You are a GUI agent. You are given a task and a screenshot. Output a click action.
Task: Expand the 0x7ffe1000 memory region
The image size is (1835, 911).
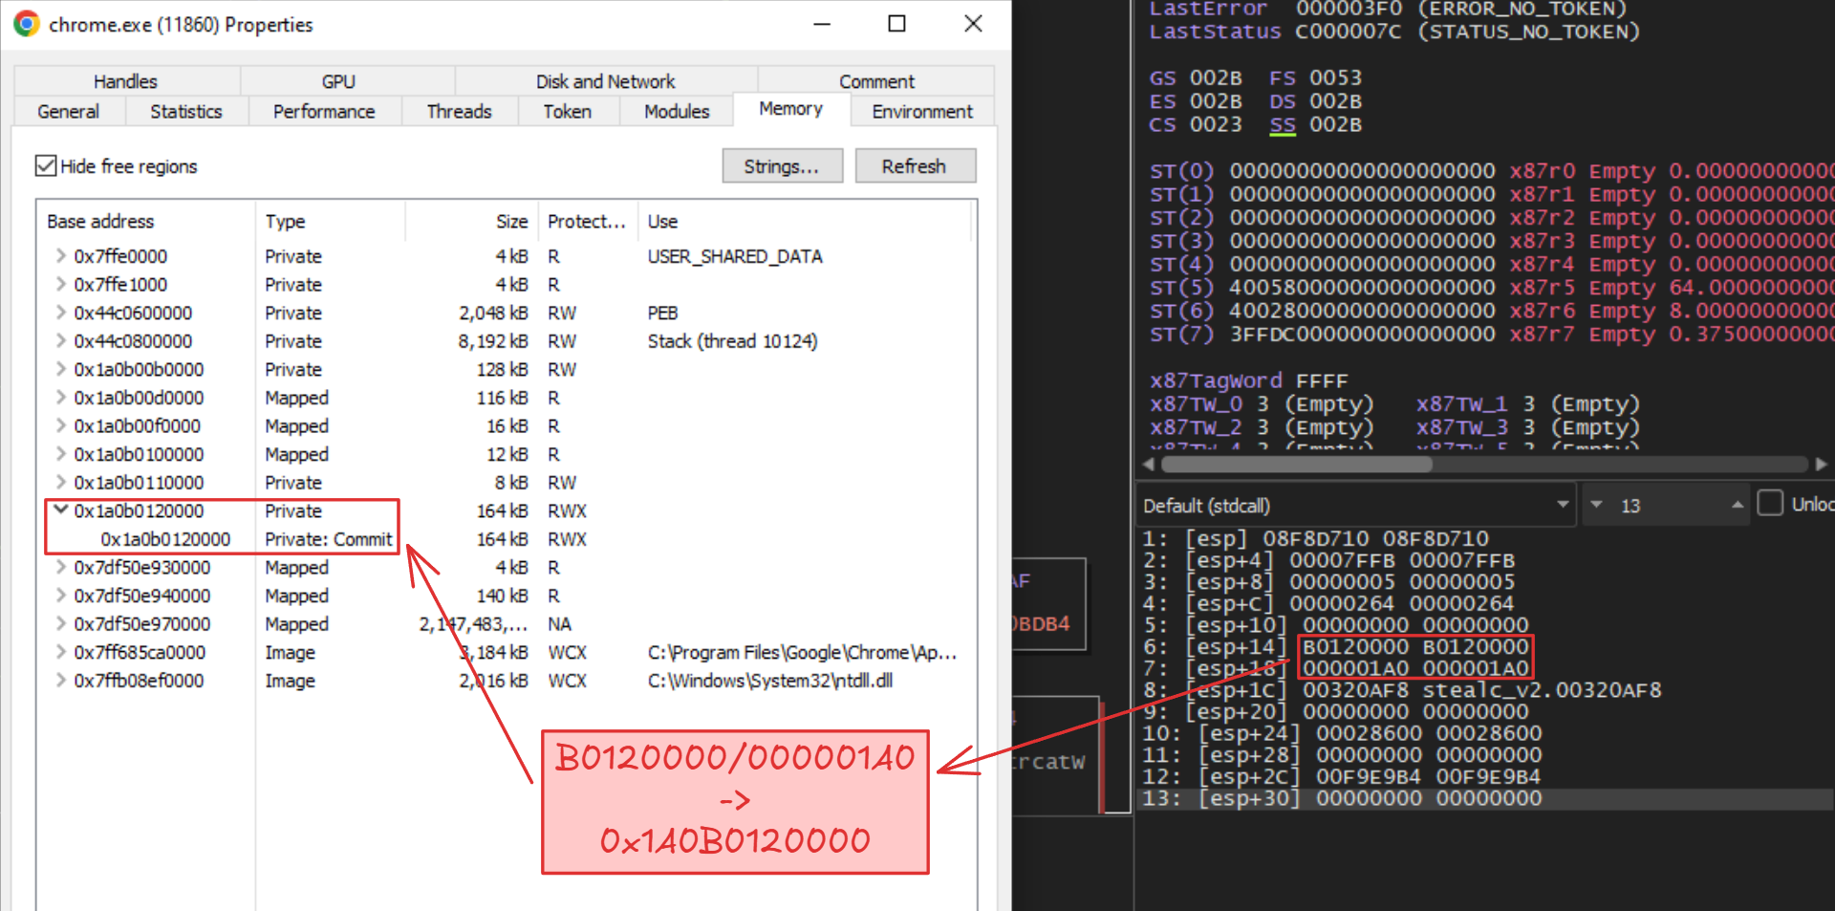click(x=60, y=284)
